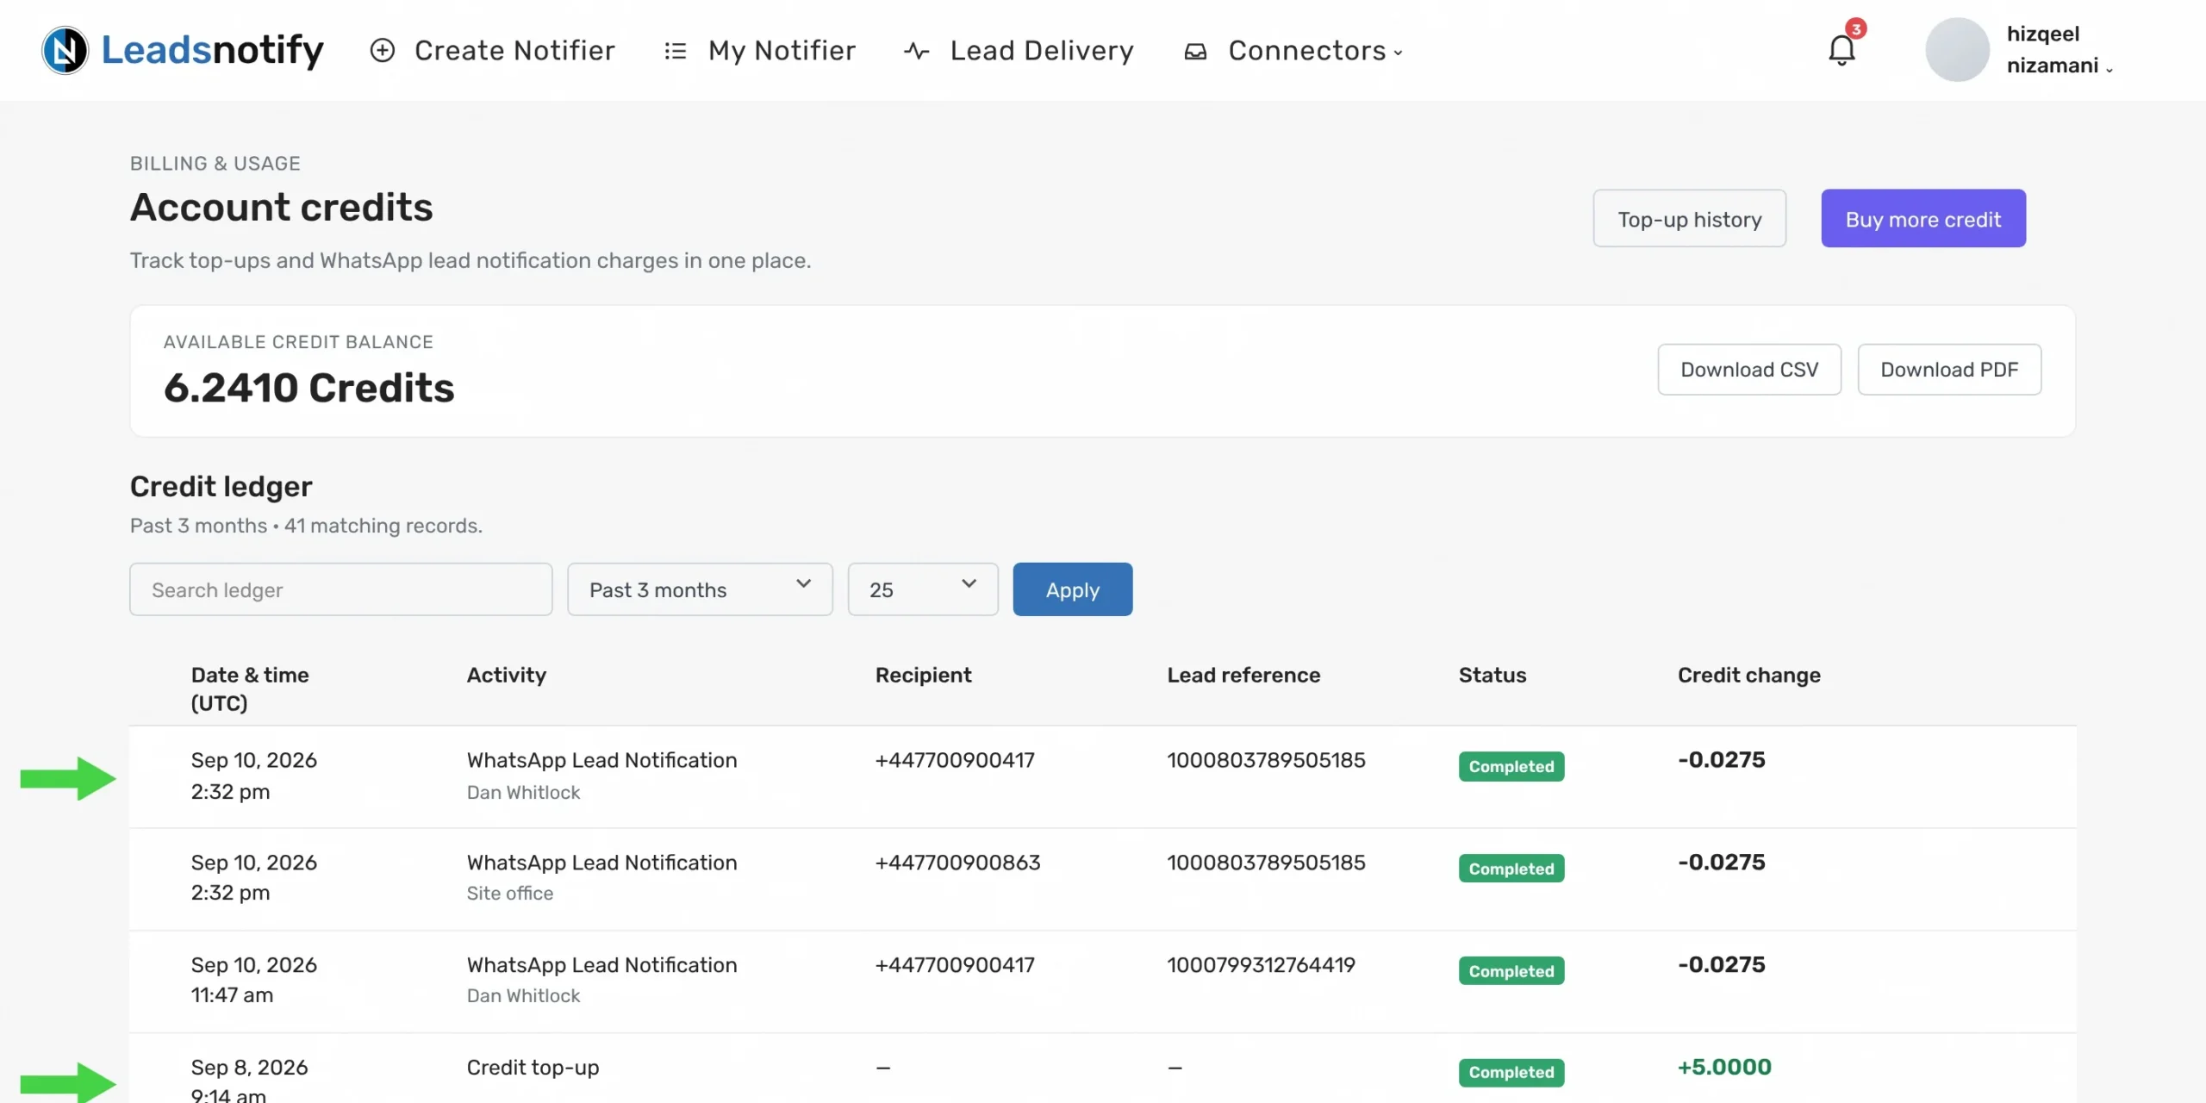Click lead reference 1000799312764419

[x=1261, y=965]
